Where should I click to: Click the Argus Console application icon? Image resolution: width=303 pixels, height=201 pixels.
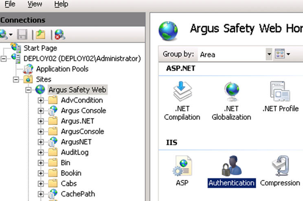click(x=53, y=110)
